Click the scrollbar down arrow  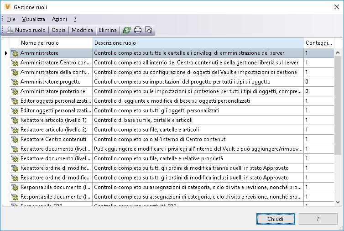click(x=338, y=202)
